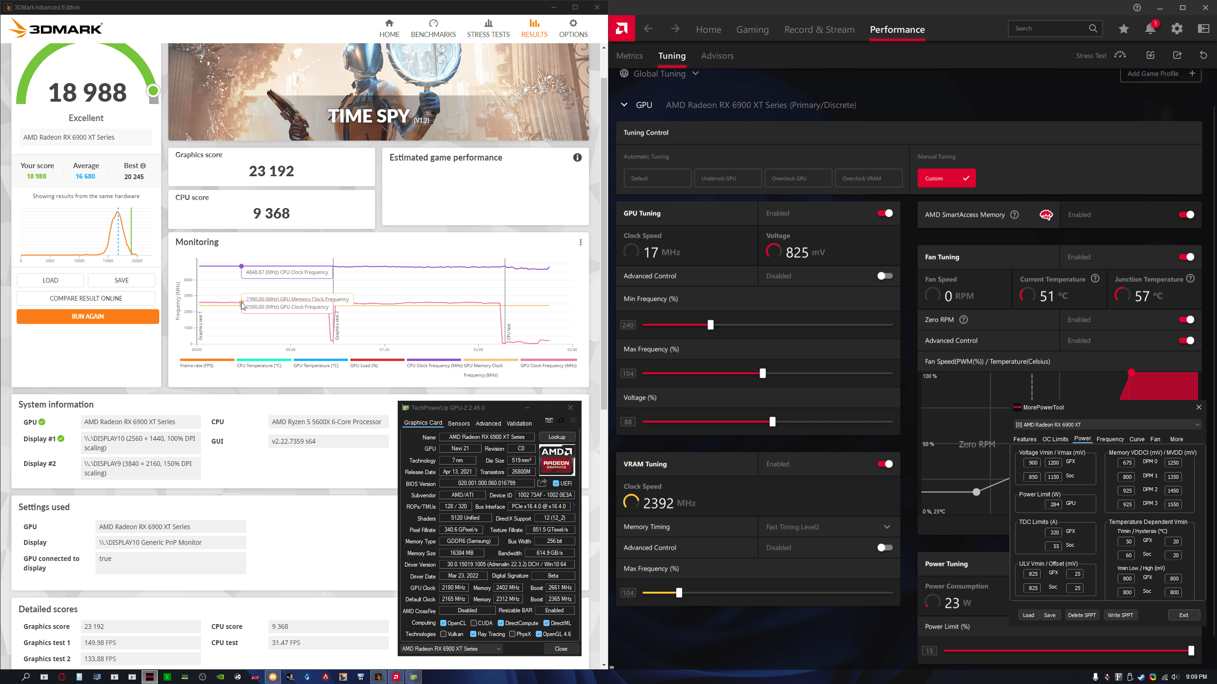The width and height of the screenshot is (1217, 684).
Task: Reset tuning settings icon
Action: click(1204, 55)
